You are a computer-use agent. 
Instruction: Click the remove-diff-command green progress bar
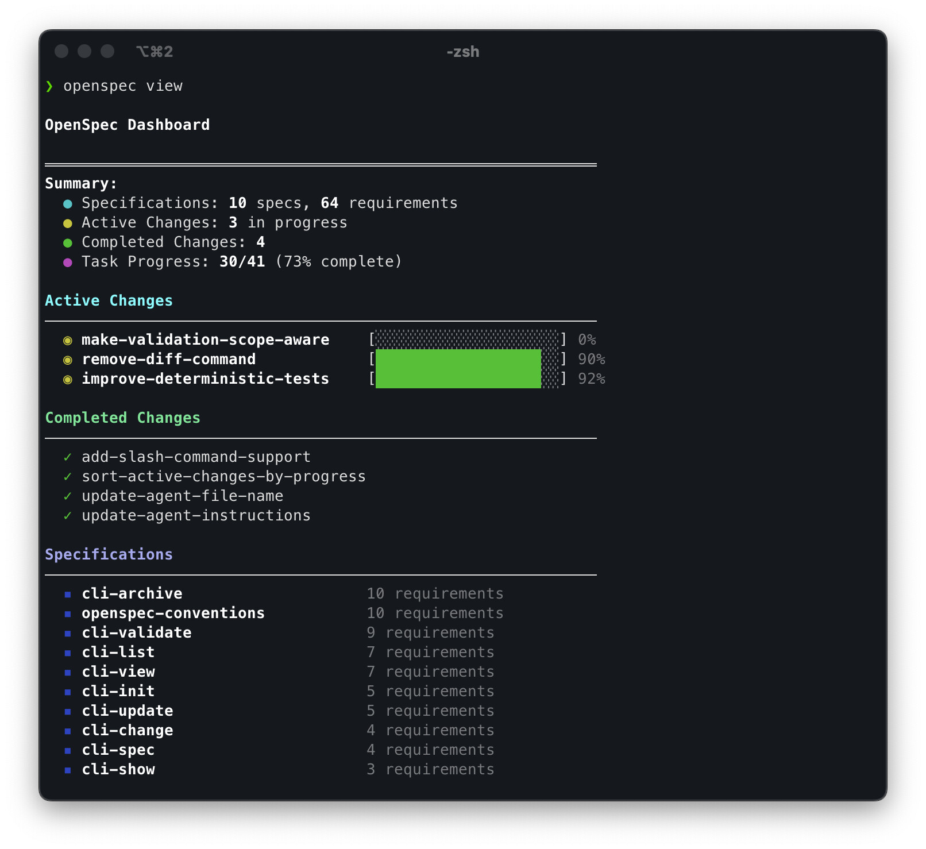pyautogui.click(x=458, y=360)
